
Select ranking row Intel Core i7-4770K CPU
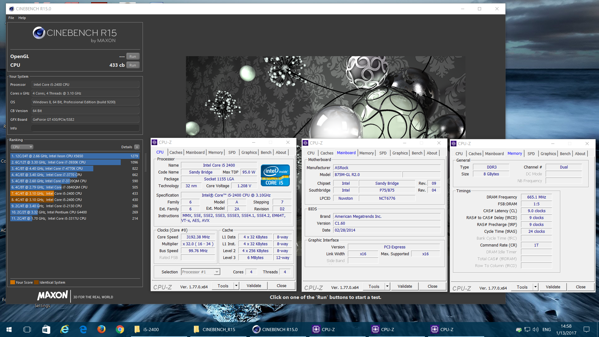pyautogui.click(x=75, y=168)
